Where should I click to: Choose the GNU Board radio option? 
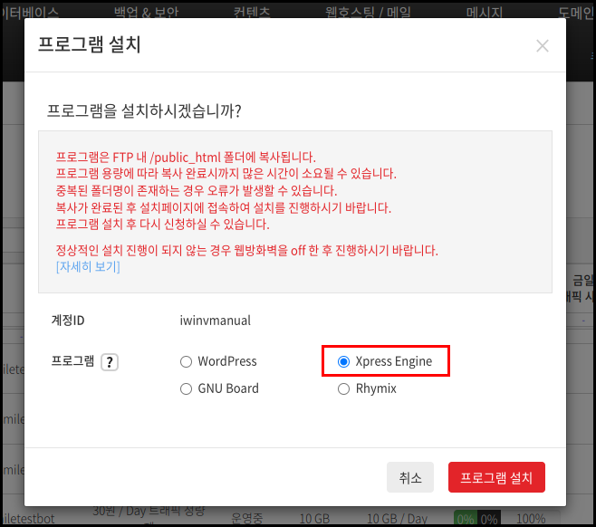pos(186,388)
